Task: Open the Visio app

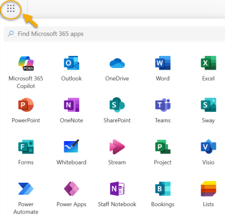Action: pyautogui.click(x=208, y=146)
